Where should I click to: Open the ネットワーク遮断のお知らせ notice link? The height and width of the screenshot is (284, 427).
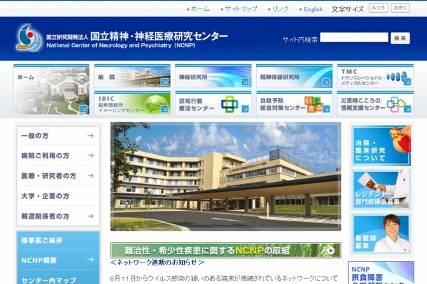(x=157, y=263)
